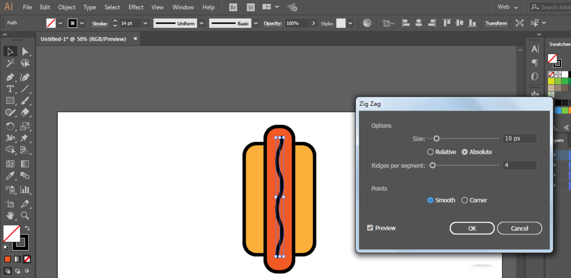Open the Opacity dropdown arrow
The image size is (571, 278).
313,23
